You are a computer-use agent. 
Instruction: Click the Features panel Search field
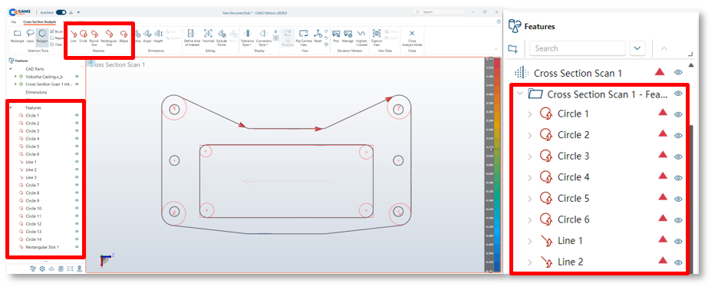click(x=578, y=48)
